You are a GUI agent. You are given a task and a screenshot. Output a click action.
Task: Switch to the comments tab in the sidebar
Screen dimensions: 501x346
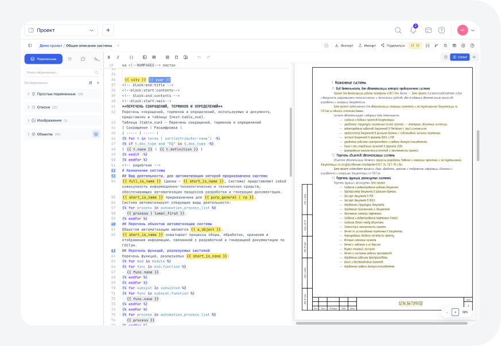pyautogui.click(x=83, y=59)
